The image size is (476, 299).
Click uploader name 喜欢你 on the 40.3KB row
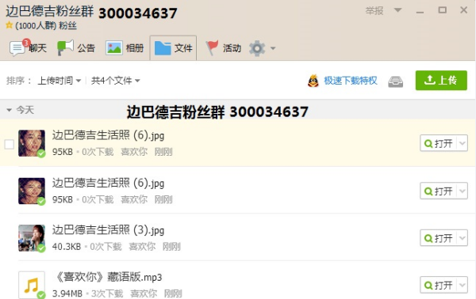coord(142,247)
